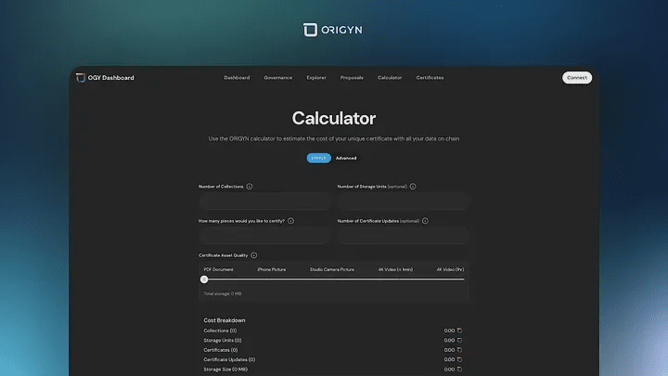Click the OGY Dashboard title text

[x=110, y=78]
